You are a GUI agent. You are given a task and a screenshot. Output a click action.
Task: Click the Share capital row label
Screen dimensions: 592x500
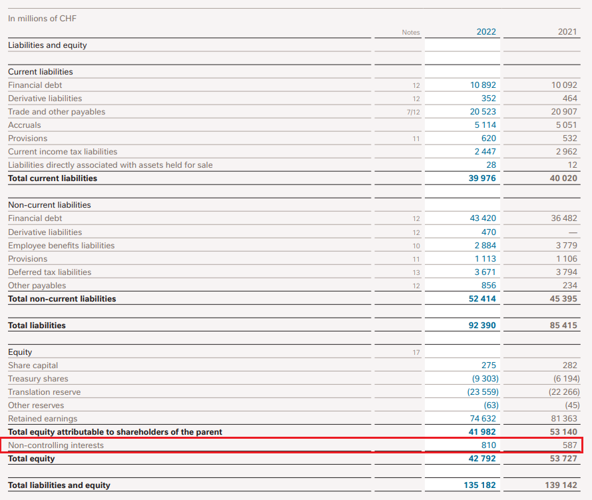tap(33, 366)
